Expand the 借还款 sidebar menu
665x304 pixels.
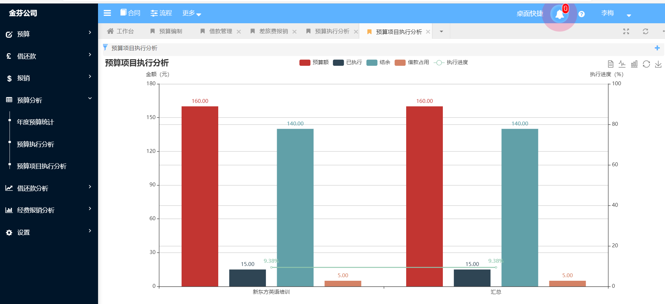49,56
